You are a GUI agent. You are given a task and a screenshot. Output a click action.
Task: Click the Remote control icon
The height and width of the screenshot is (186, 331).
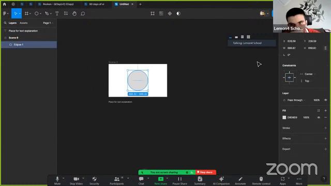tap(261, 179)
